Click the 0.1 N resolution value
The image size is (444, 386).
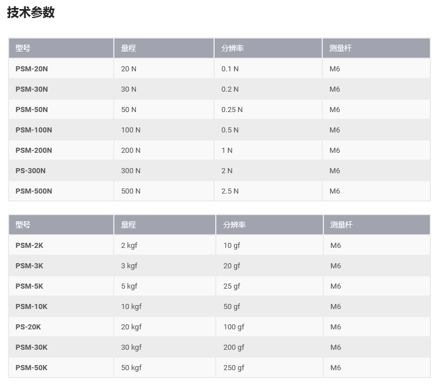[x=230, y=69]
